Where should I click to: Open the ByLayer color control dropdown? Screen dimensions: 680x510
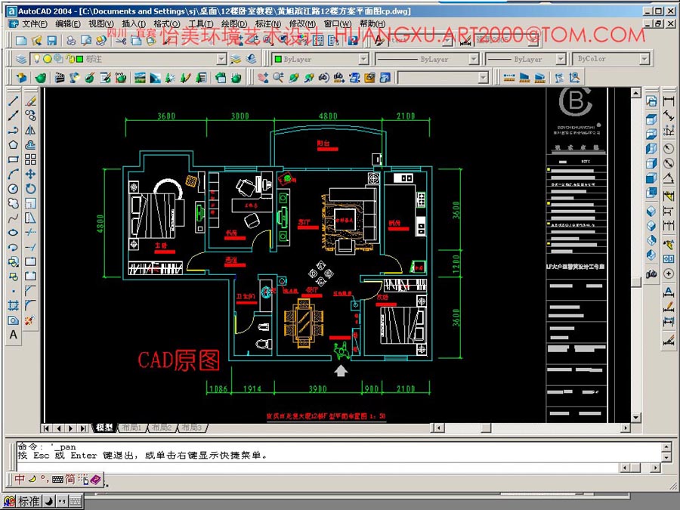363,59
